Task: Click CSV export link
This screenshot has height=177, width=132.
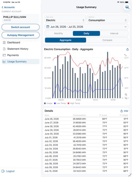Action: coord(126,111)
